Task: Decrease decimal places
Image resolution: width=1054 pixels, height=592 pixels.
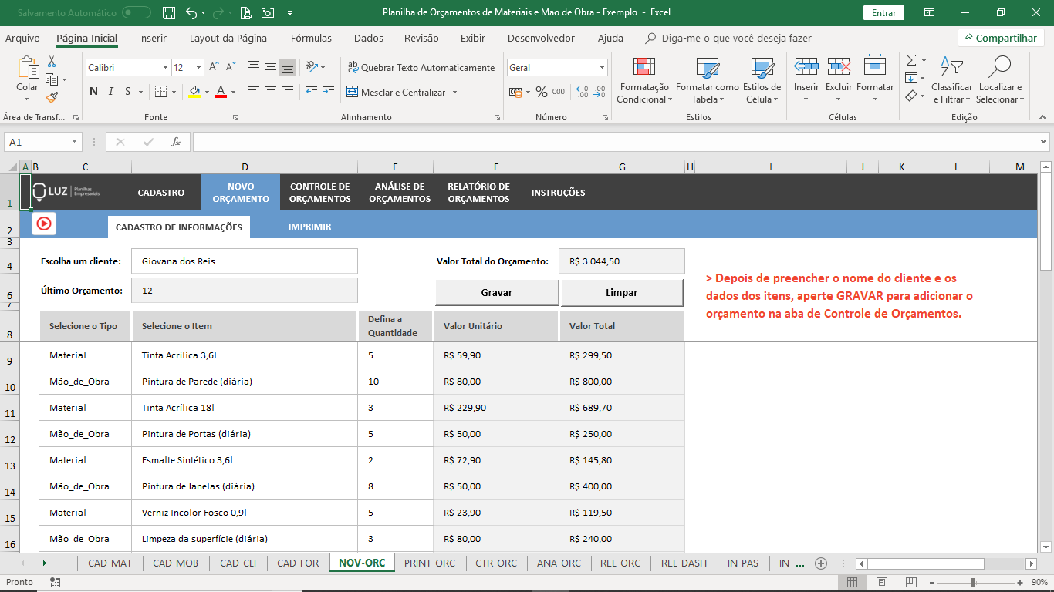Action: click(599, 92)
